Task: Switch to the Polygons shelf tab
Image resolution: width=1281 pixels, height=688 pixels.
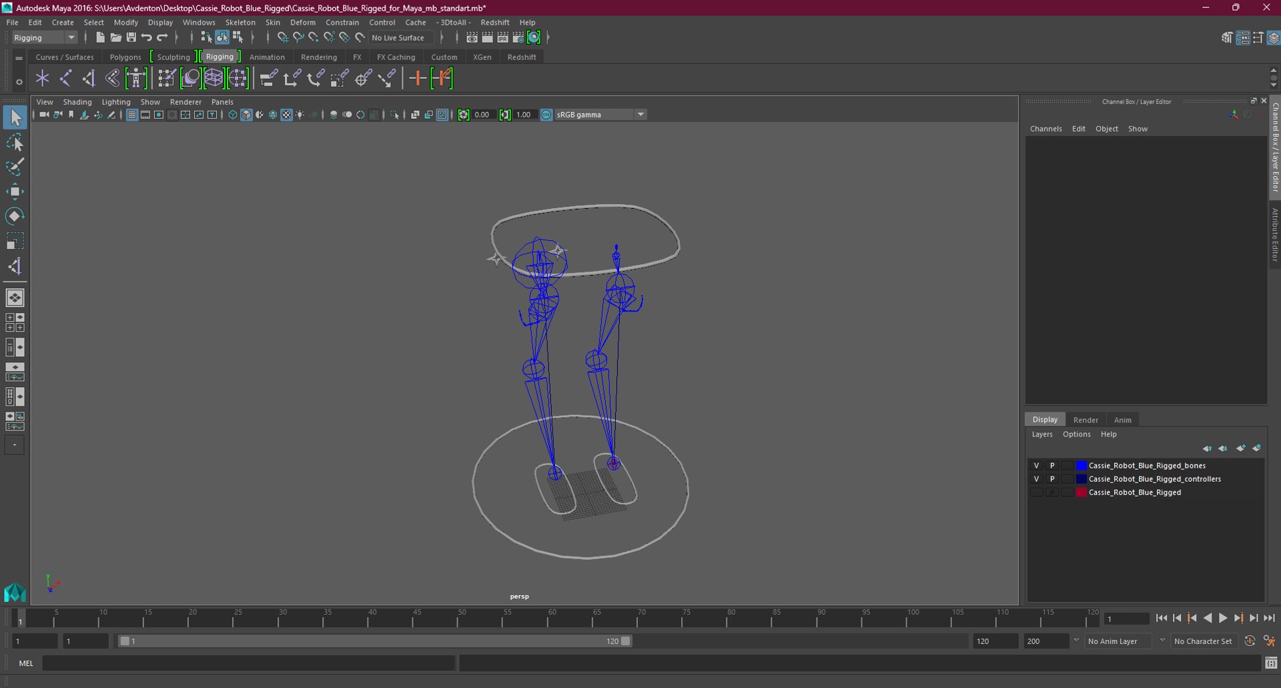Action: (x=125, y=57)
